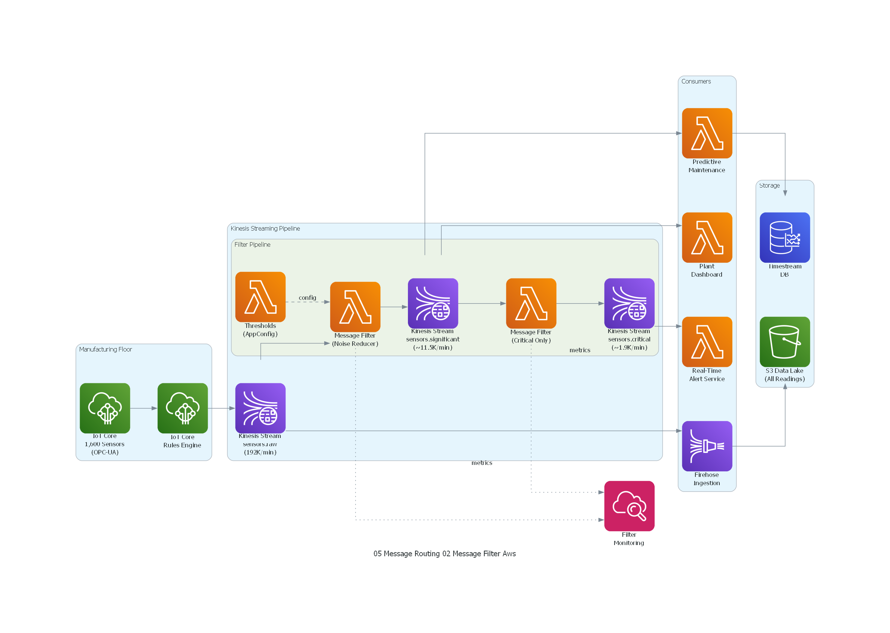Select the Storage group label
This screenshot has width=890, height=633.
(769, 186)
